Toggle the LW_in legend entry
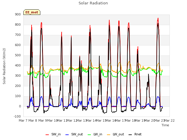The height and width of the screenshot is (140, 187). click(95, 134)
